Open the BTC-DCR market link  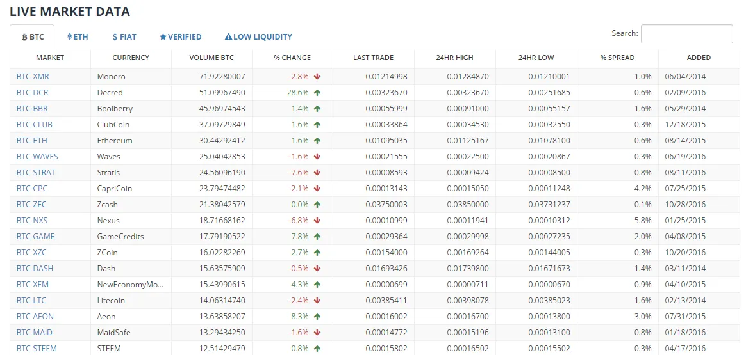[32, 93]
